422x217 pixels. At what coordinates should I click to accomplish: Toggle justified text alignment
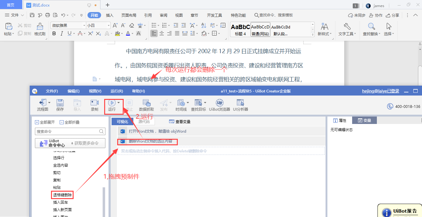coord(177,33)
